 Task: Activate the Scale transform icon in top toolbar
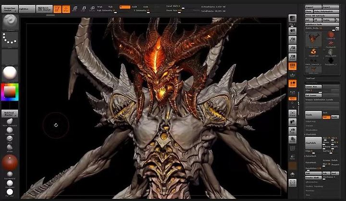coord(84,9)
